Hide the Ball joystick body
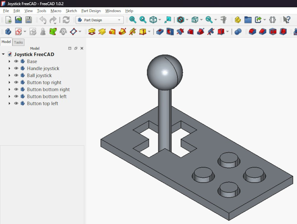 (x=16, y=75)
